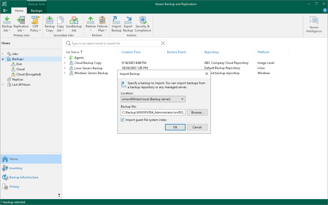328x205 pixels.
Task: Expand the Agents job group
Action: point(65,58)
